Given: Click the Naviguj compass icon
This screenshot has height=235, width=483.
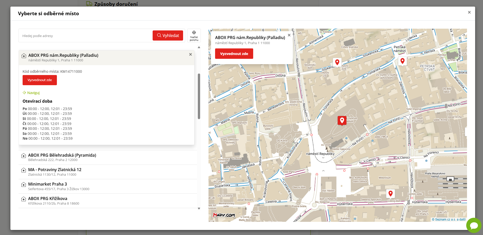Looking at the screenshot, I should [24, 93].
